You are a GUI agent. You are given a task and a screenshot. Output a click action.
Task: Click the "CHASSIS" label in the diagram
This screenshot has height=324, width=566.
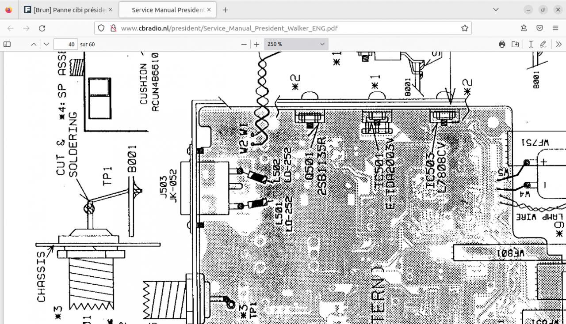[42, 277]
